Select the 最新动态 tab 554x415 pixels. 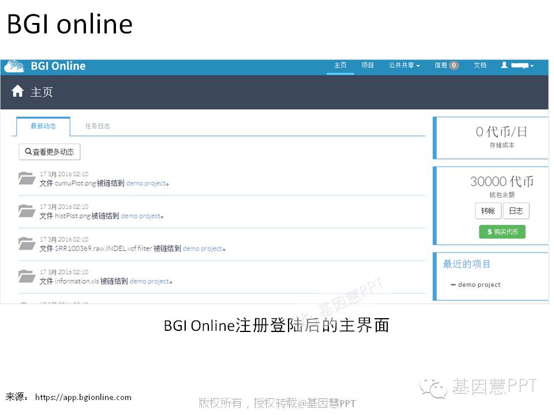pos(43,126)
